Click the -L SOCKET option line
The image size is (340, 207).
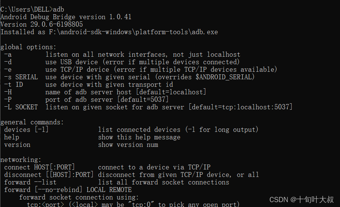[148, 107]
